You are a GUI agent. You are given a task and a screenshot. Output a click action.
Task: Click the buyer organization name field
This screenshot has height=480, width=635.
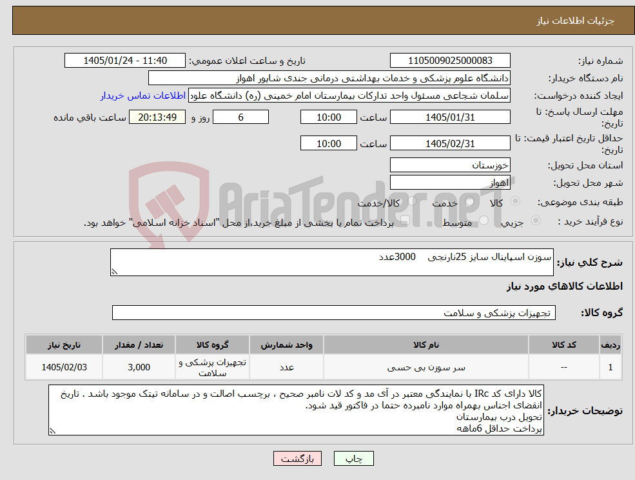329,78
